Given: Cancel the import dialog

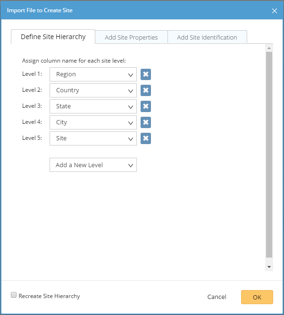Looking at the screenshot, I should (217, 297).
